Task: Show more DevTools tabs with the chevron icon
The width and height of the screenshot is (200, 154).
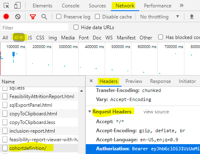Action: tap(182, 6)
